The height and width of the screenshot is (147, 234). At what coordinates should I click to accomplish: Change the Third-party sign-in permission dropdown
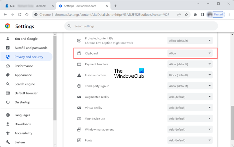190,86
